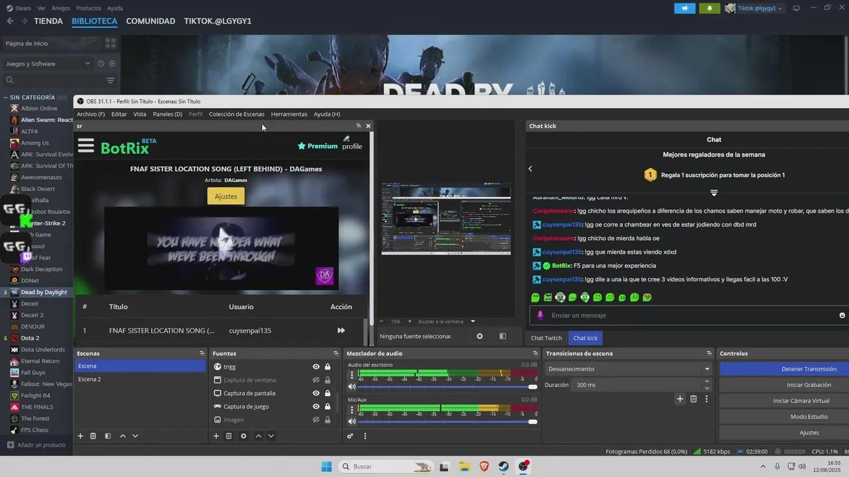Image resolution: width=849 pixels, height=477 pixels.
Task: Open Archivo (F) menu in OBS
Action: pyautogui.click(x=91, y=114)
